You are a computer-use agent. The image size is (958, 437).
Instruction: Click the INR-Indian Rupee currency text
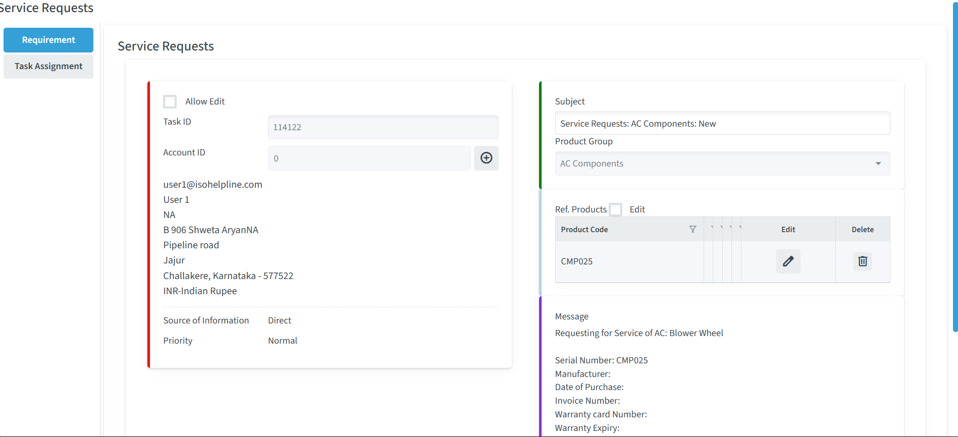(200, 291)
